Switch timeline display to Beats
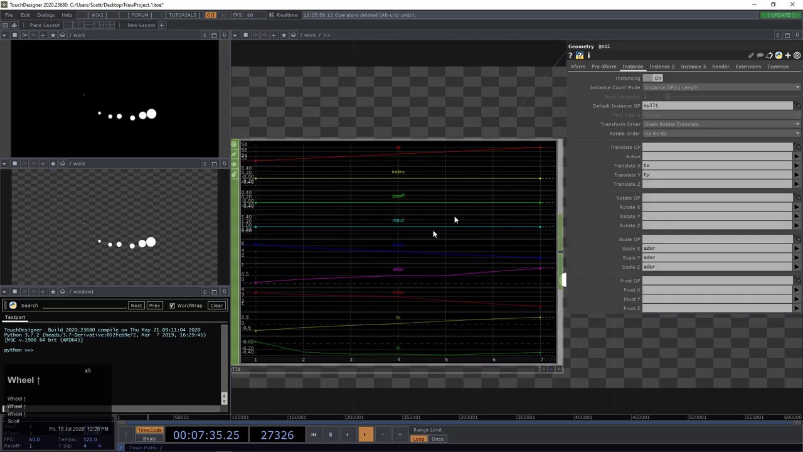Image resolution: width=803 pixels, height=452 pixels. (x=149, y=439)
